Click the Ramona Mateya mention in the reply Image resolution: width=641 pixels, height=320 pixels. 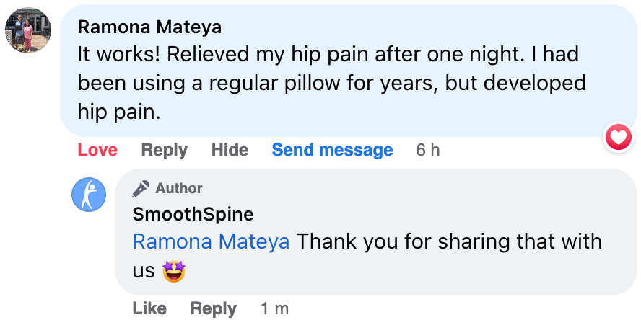pos(211,241)
